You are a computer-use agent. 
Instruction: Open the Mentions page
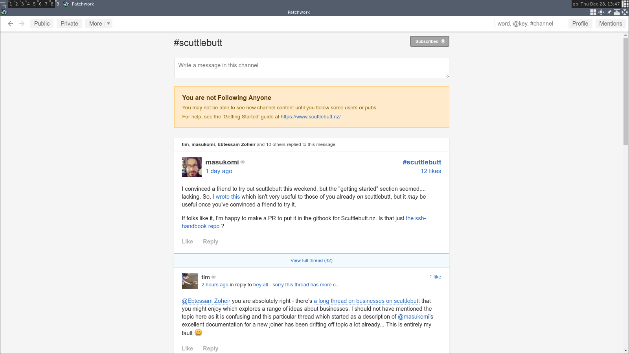point(611,24)
